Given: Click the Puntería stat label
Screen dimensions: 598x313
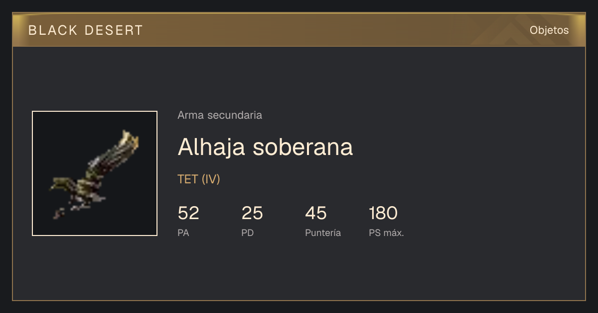Looking at the screenshot, I should (323, 233).
